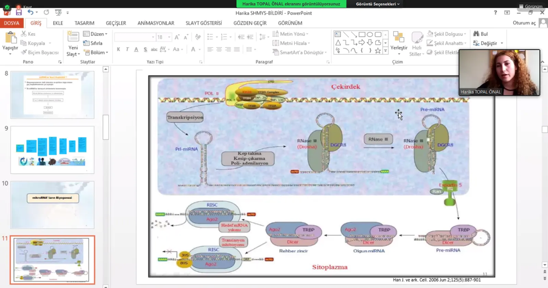Click Hızlı Stiller quick styles icon
This screenshot has width=548, height=288.
pos(417,38)
